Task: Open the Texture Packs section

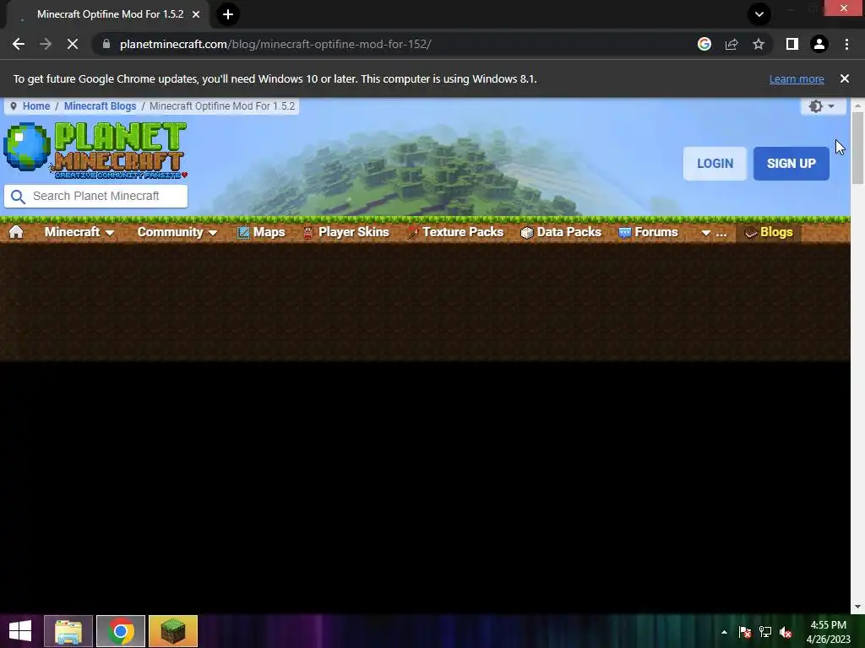Action: click(455, 232)
